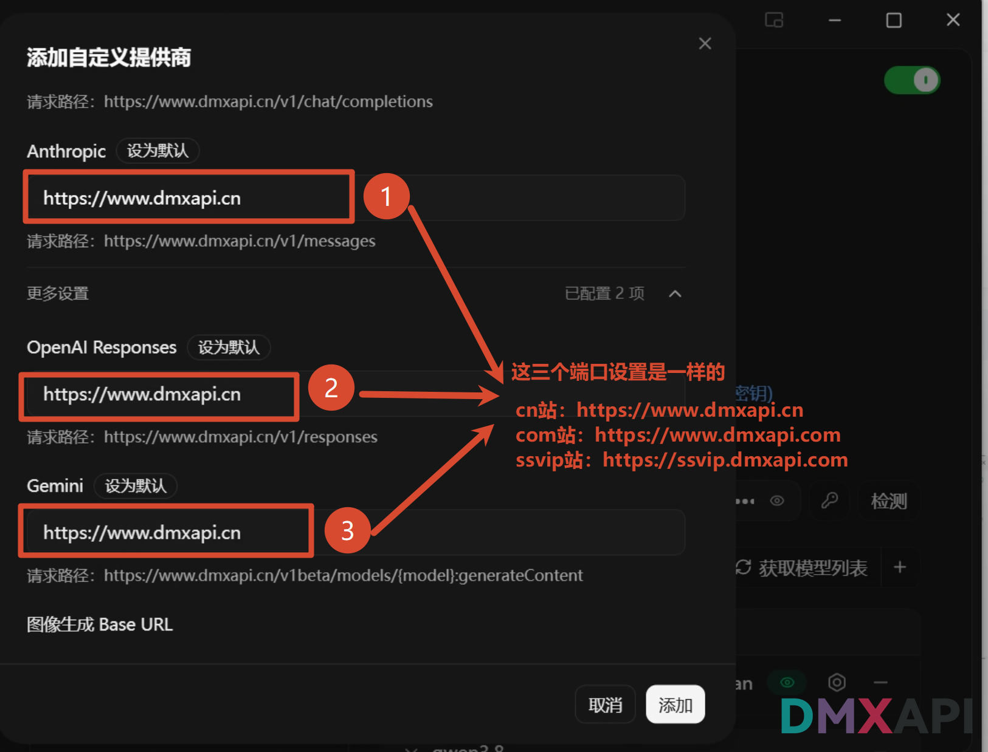Toggle the green provider enable switch
The image size is (988, 752).
point(912,80)
